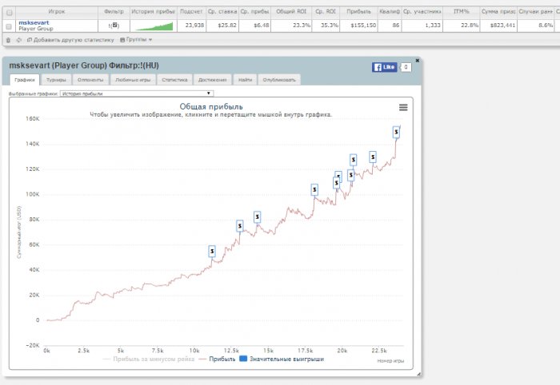Screen dimensions: 560x385
Task: Click the Ср. участники column header
Action: [x=422, y=12]
